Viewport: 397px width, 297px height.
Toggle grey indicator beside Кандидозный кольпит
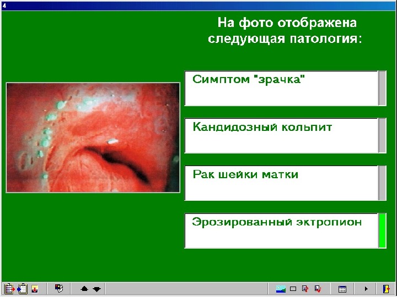(382, 136)
